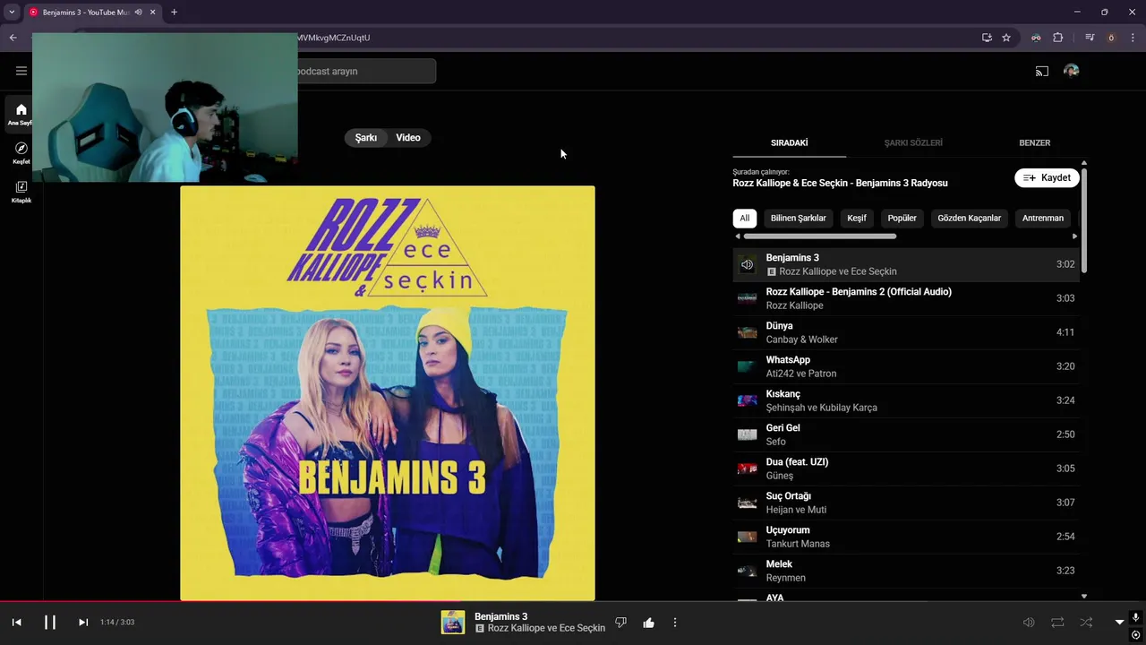Play Melek by Reynmen
Screen dimensions: 1146x645
point(906,571)
